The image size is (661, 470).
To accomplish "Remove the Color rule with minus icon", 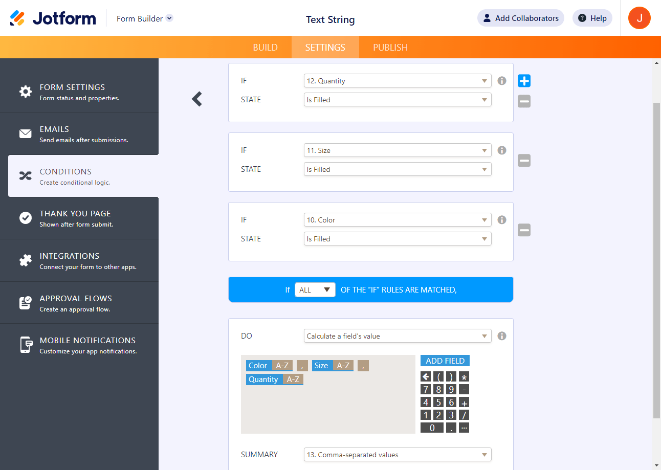I will (x=524, y=230).
